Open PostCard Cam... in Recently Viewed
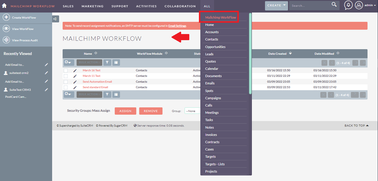 pos(16,97)
